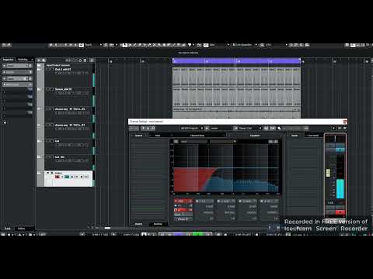Select the kick 02 track in track list

60,157
